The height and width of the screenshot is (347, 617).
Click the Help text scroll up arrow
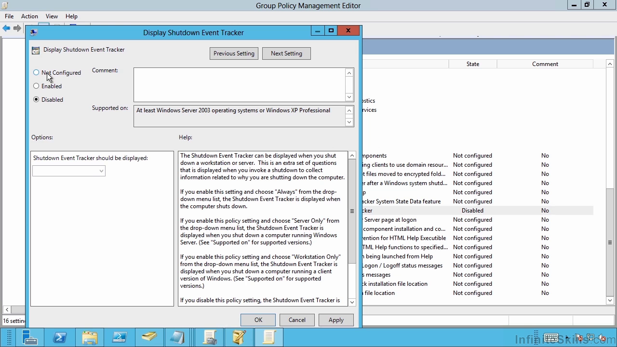point(352,156)
